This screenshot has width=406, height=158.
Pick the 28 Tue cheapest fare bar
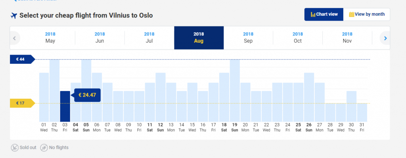pos(330,112)
